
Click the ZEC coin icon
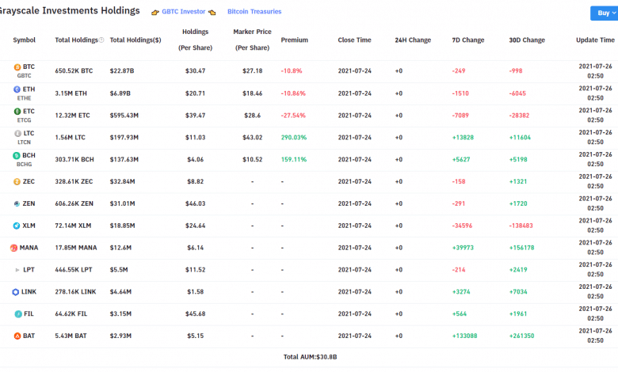tap(17, 181)
